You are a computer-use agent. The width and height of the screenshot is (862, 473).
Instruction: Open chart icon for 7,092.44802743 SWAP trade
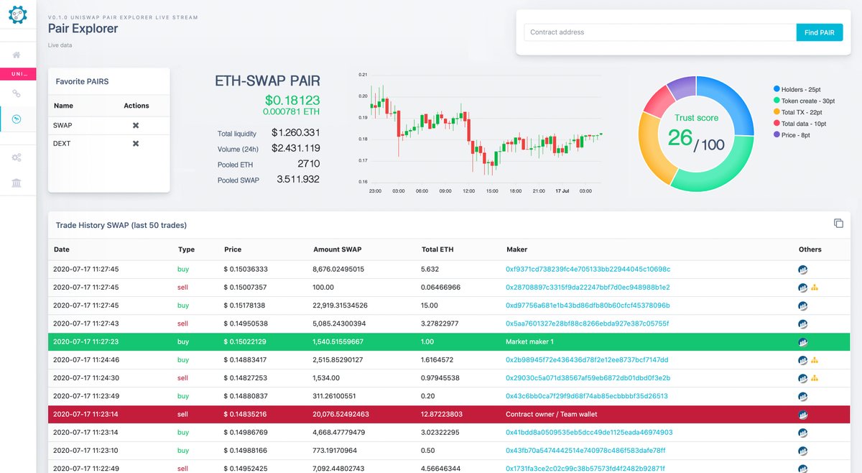point(803,469)
